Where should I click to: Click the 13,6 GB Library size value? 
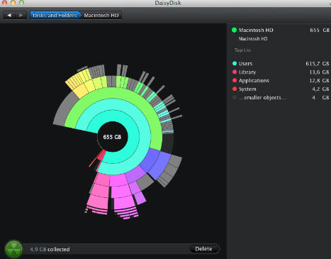[319, 72]
